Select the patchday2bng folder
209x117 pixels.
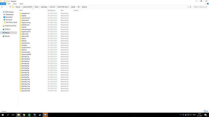[x=25, y=59]
